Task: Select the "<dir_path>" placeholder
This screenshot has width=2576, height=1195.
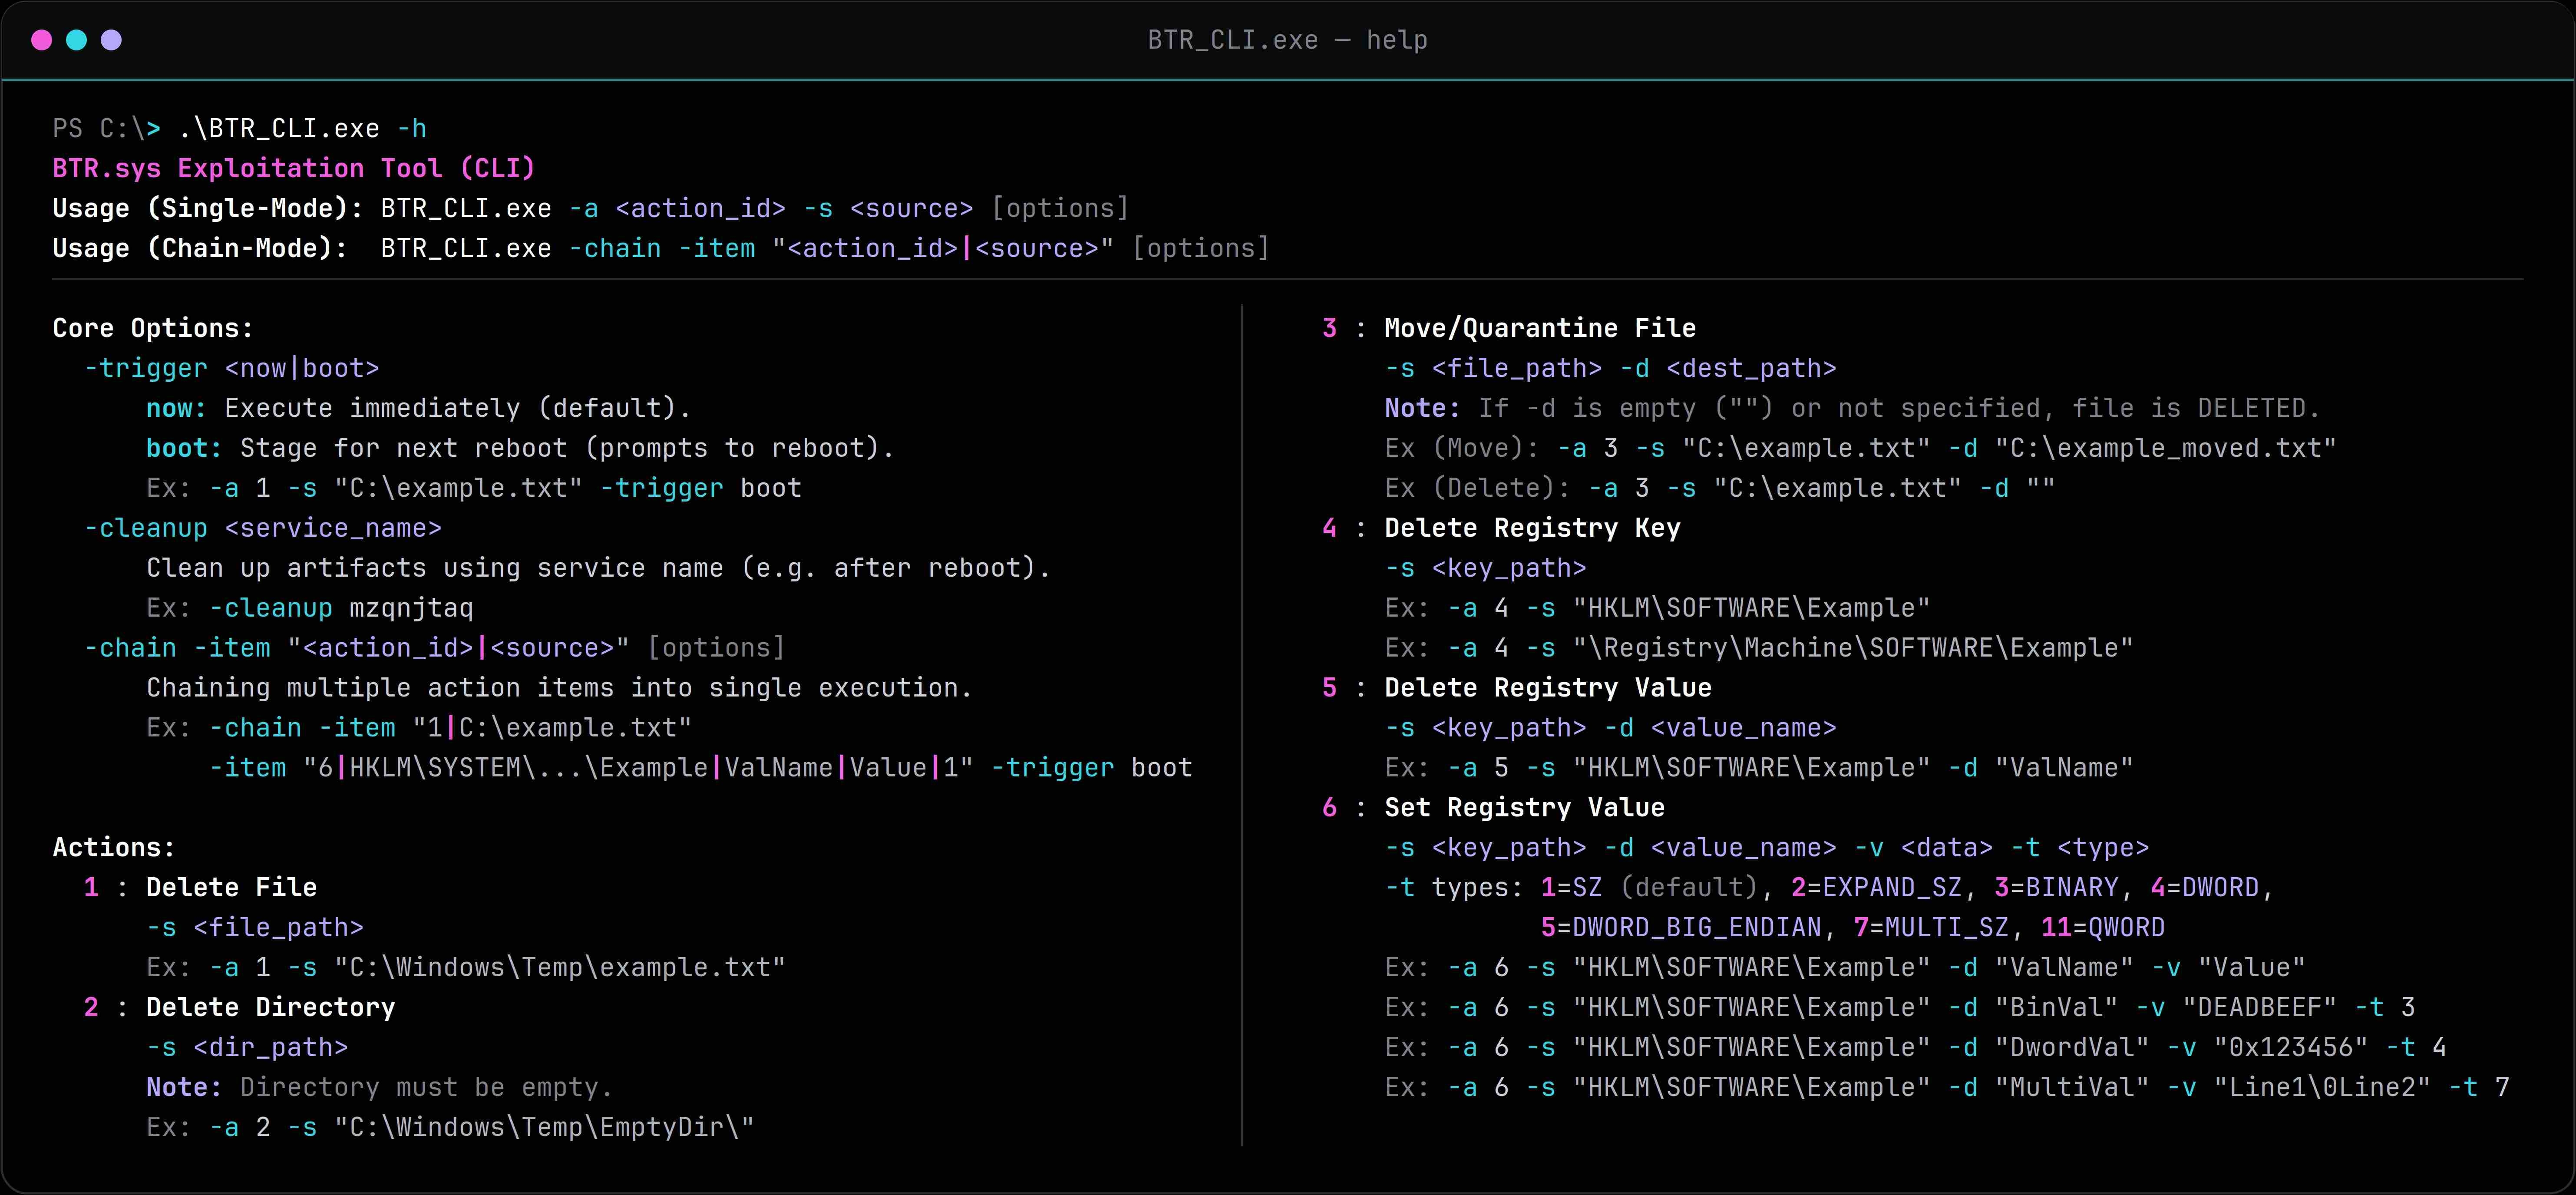Action: pyautogui.click(x=271, y=1048)
